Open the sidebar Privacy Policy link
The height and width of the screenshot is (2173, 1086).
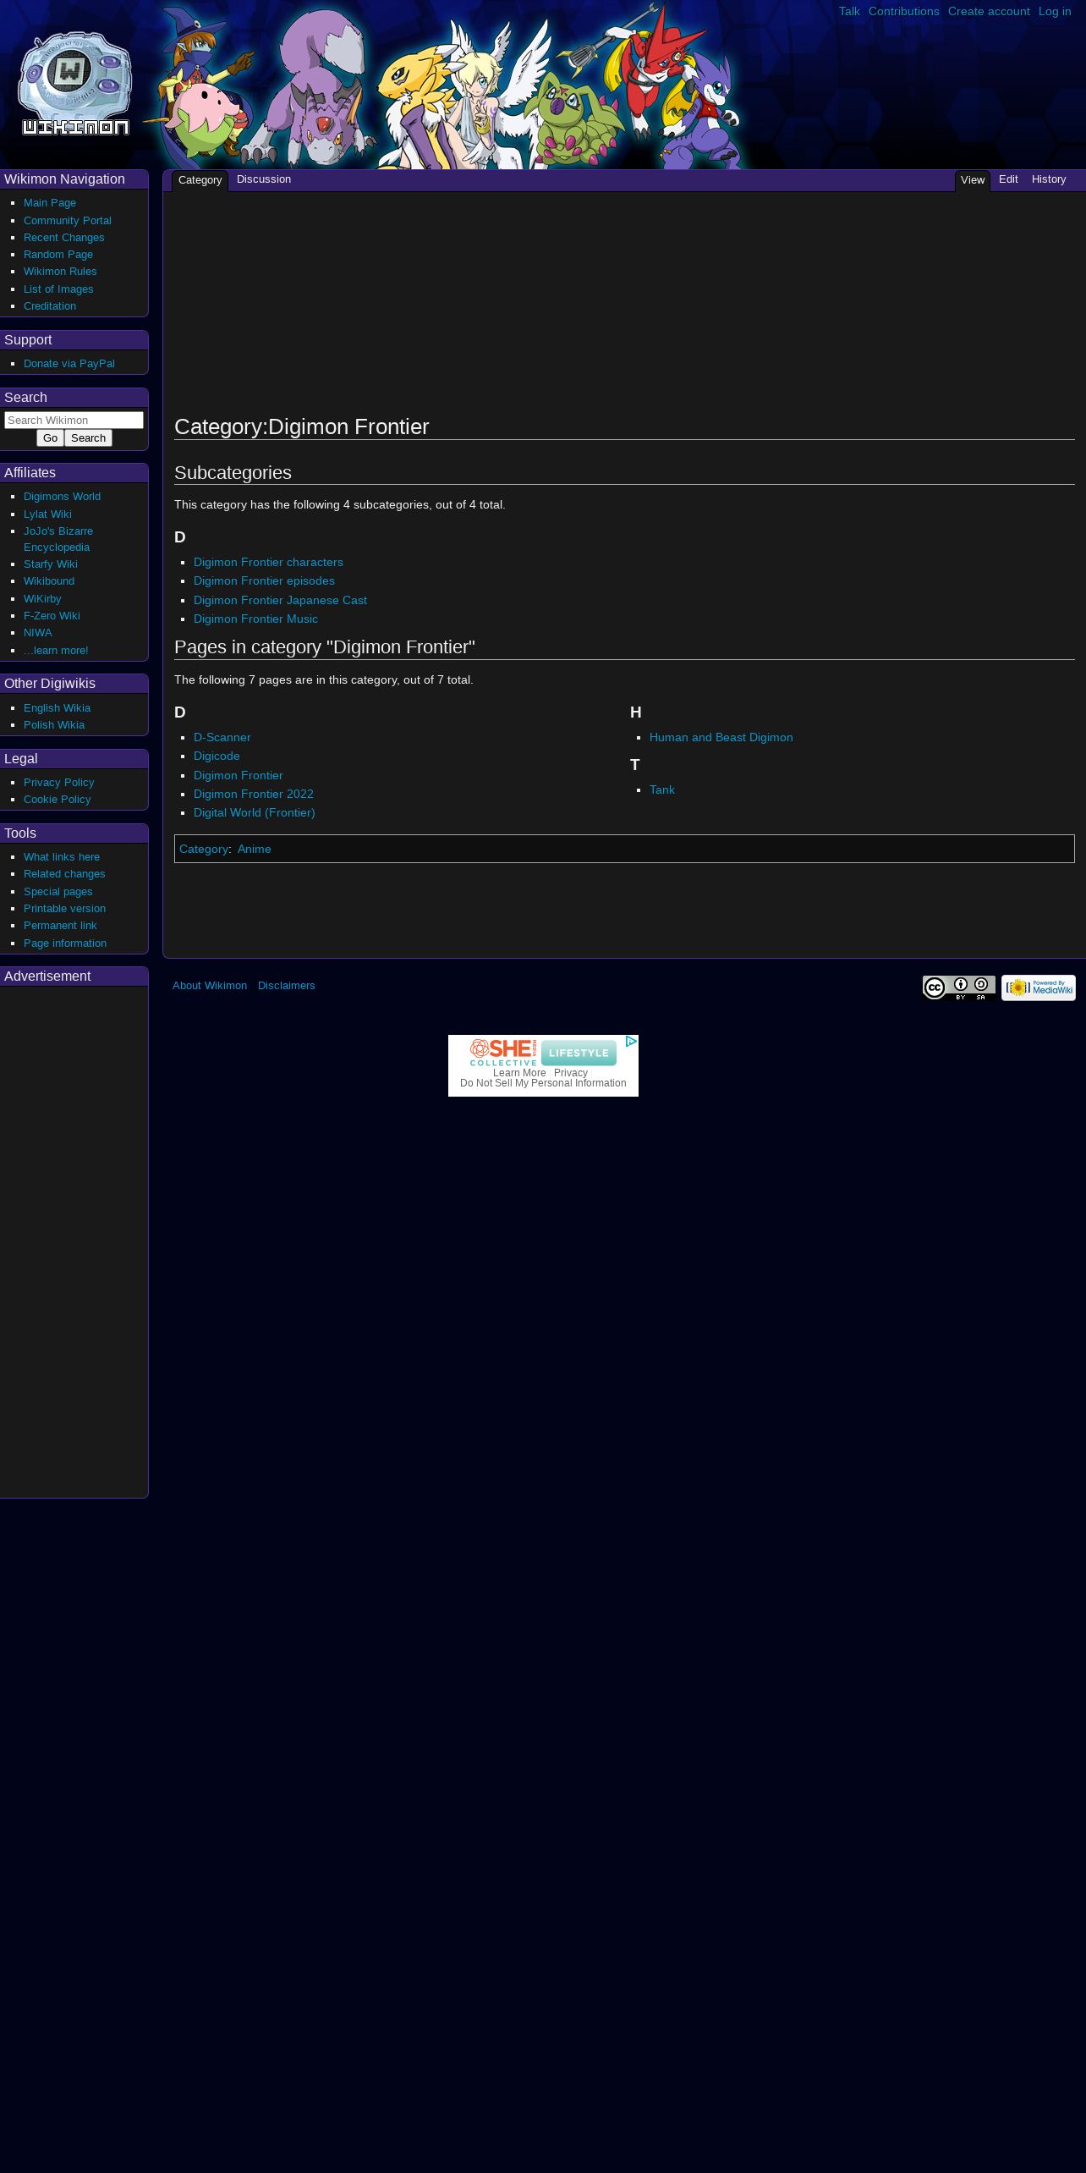coord(59,783)
